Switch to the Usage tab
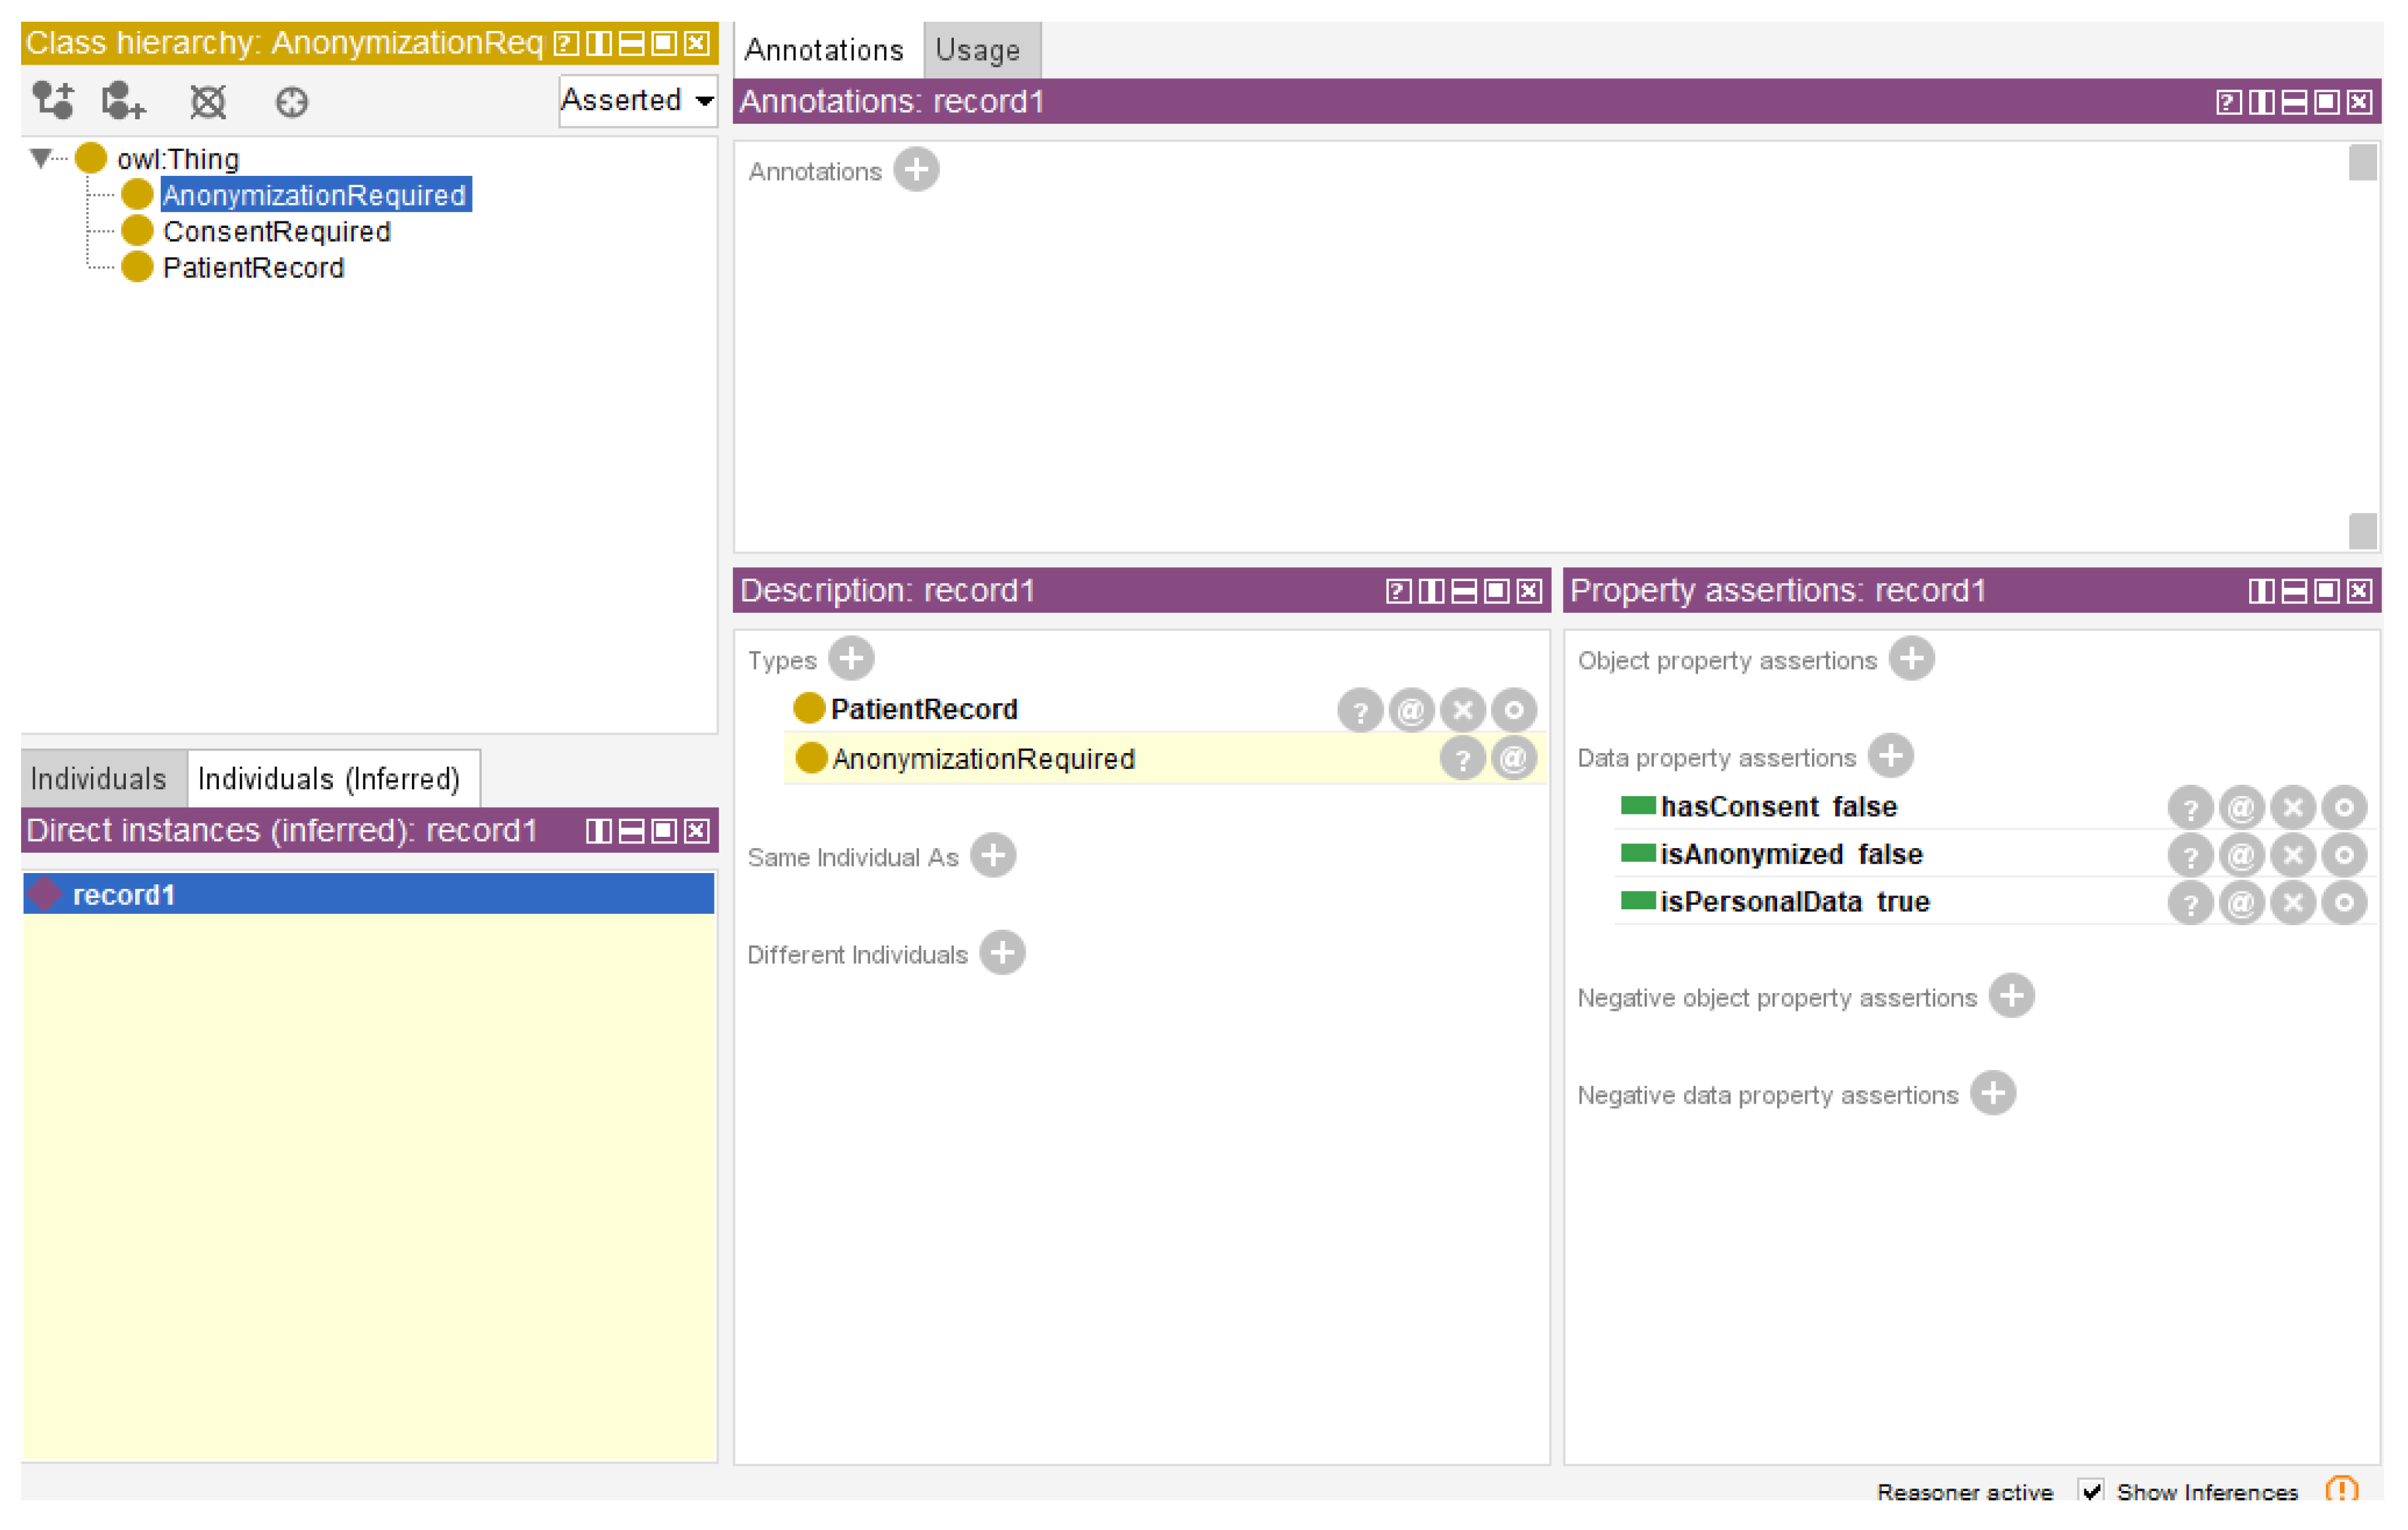 (x=977, y=50)
